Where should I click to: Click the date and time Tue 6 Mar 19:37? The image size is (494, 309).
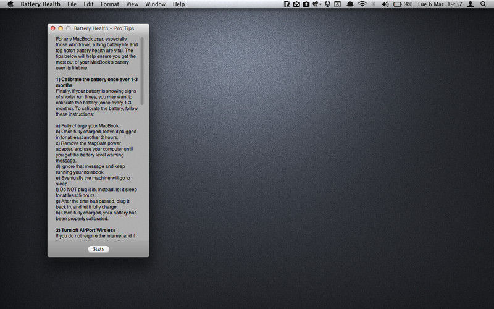[440, 4]
